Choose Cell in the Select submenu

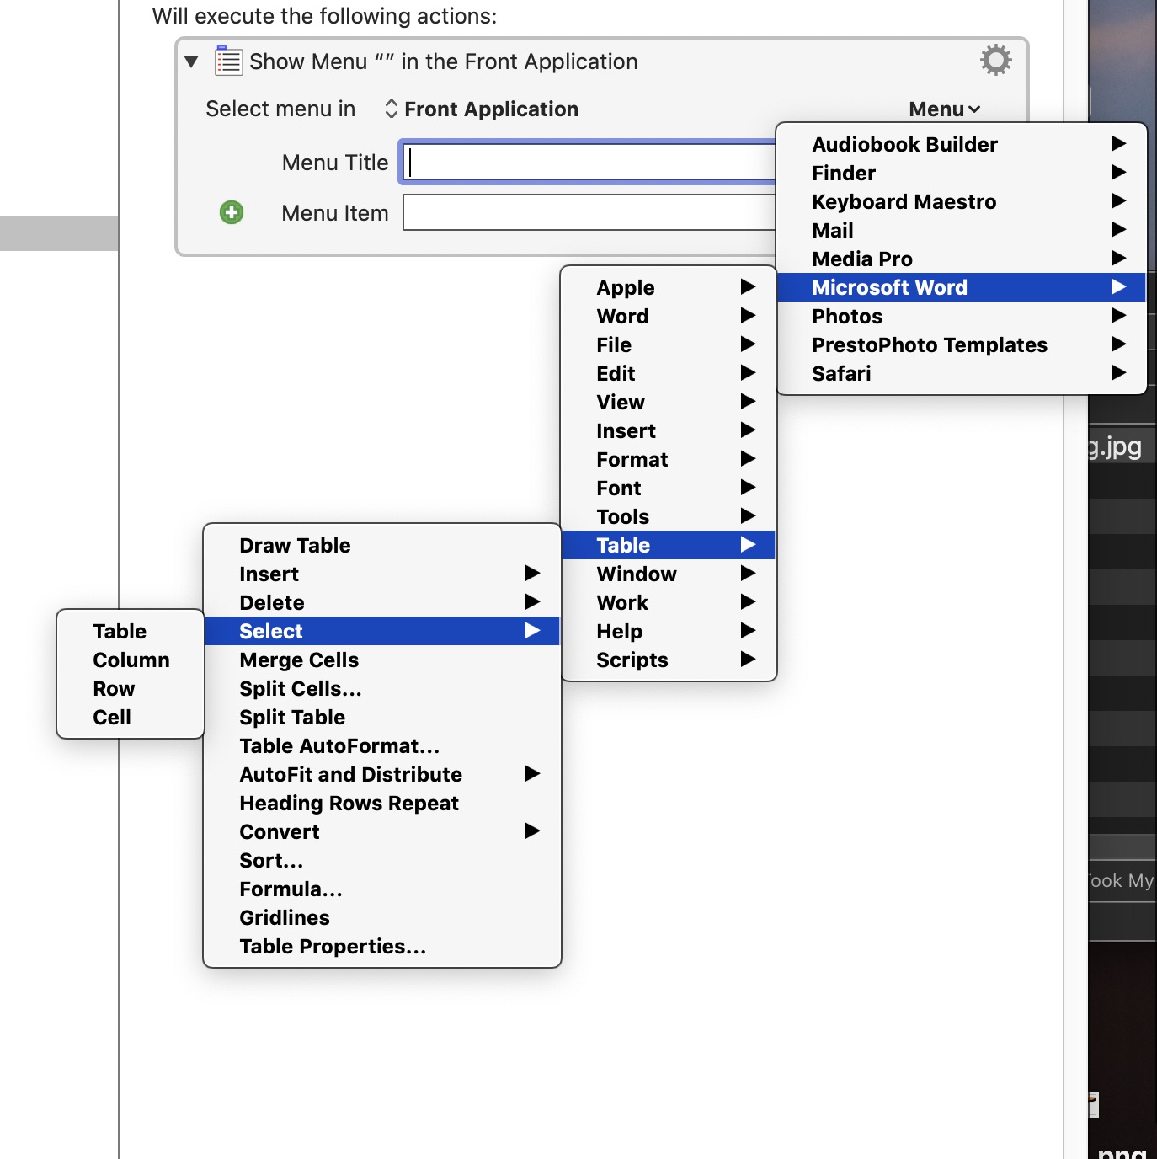[x=131, y=718]
